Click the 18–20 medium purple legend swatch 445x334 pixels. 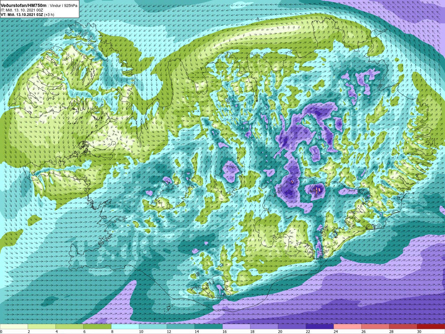pos(264,327)
